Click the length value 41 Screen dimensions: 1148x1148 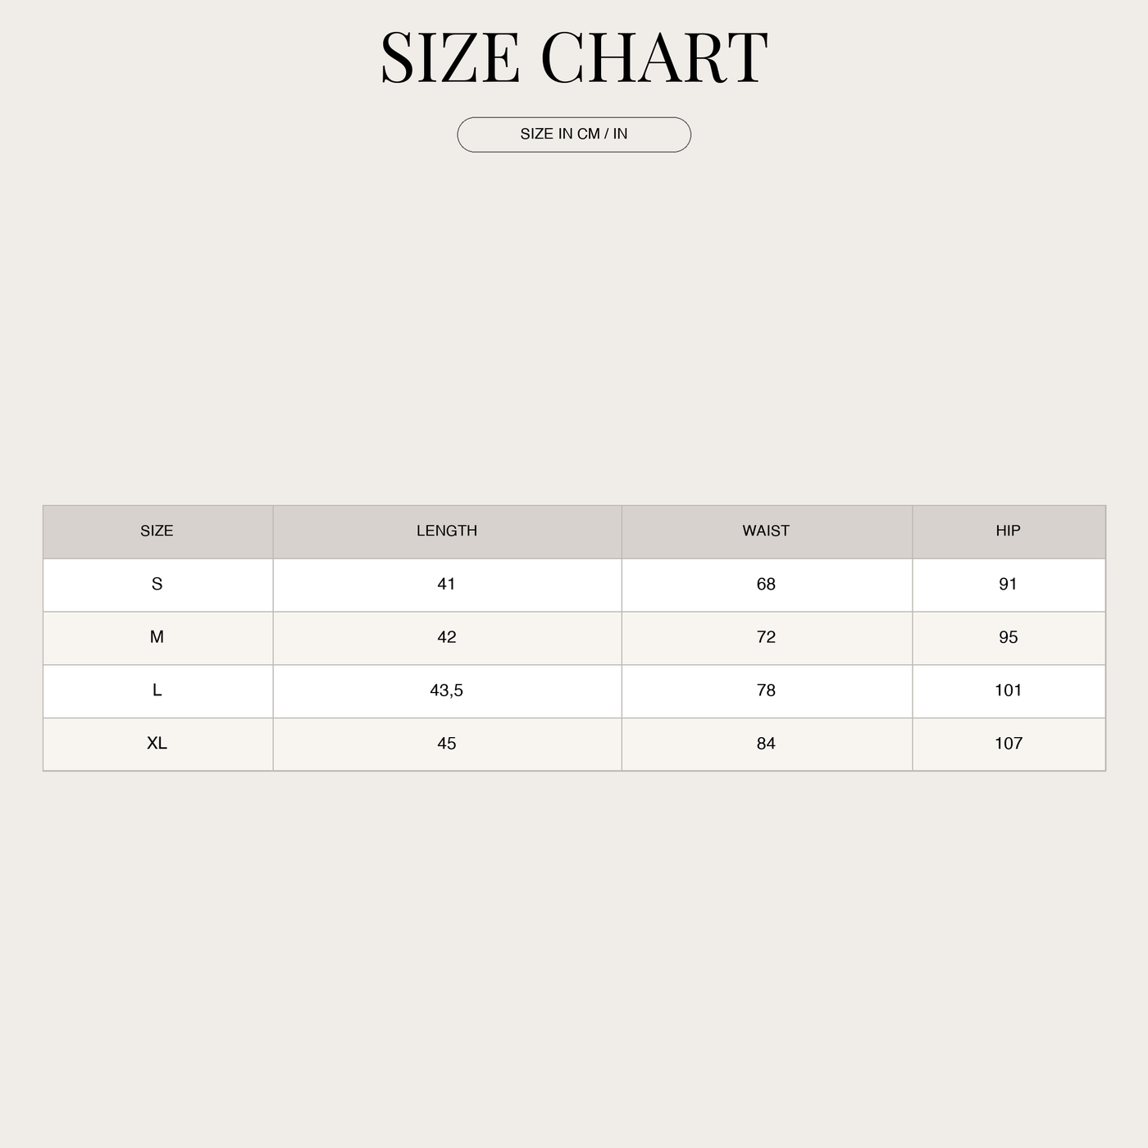point(447,584)
